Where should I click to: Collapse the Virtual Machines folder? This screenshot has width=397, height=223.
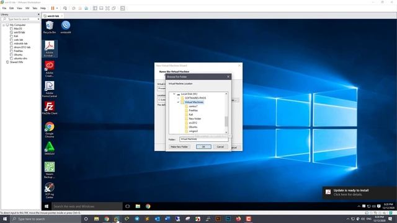(x=178, y=102)
